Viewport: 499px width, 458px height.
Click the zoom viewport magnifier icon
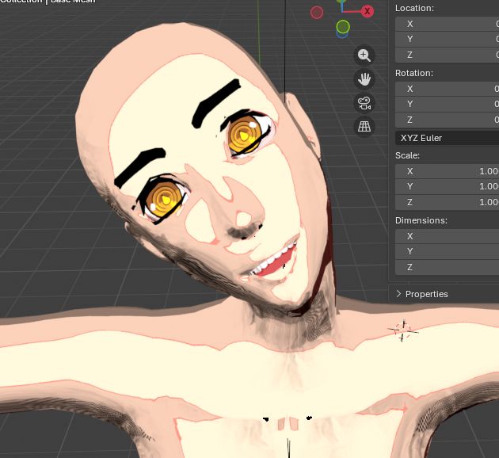pyautogui.click(x=364, y=55)
